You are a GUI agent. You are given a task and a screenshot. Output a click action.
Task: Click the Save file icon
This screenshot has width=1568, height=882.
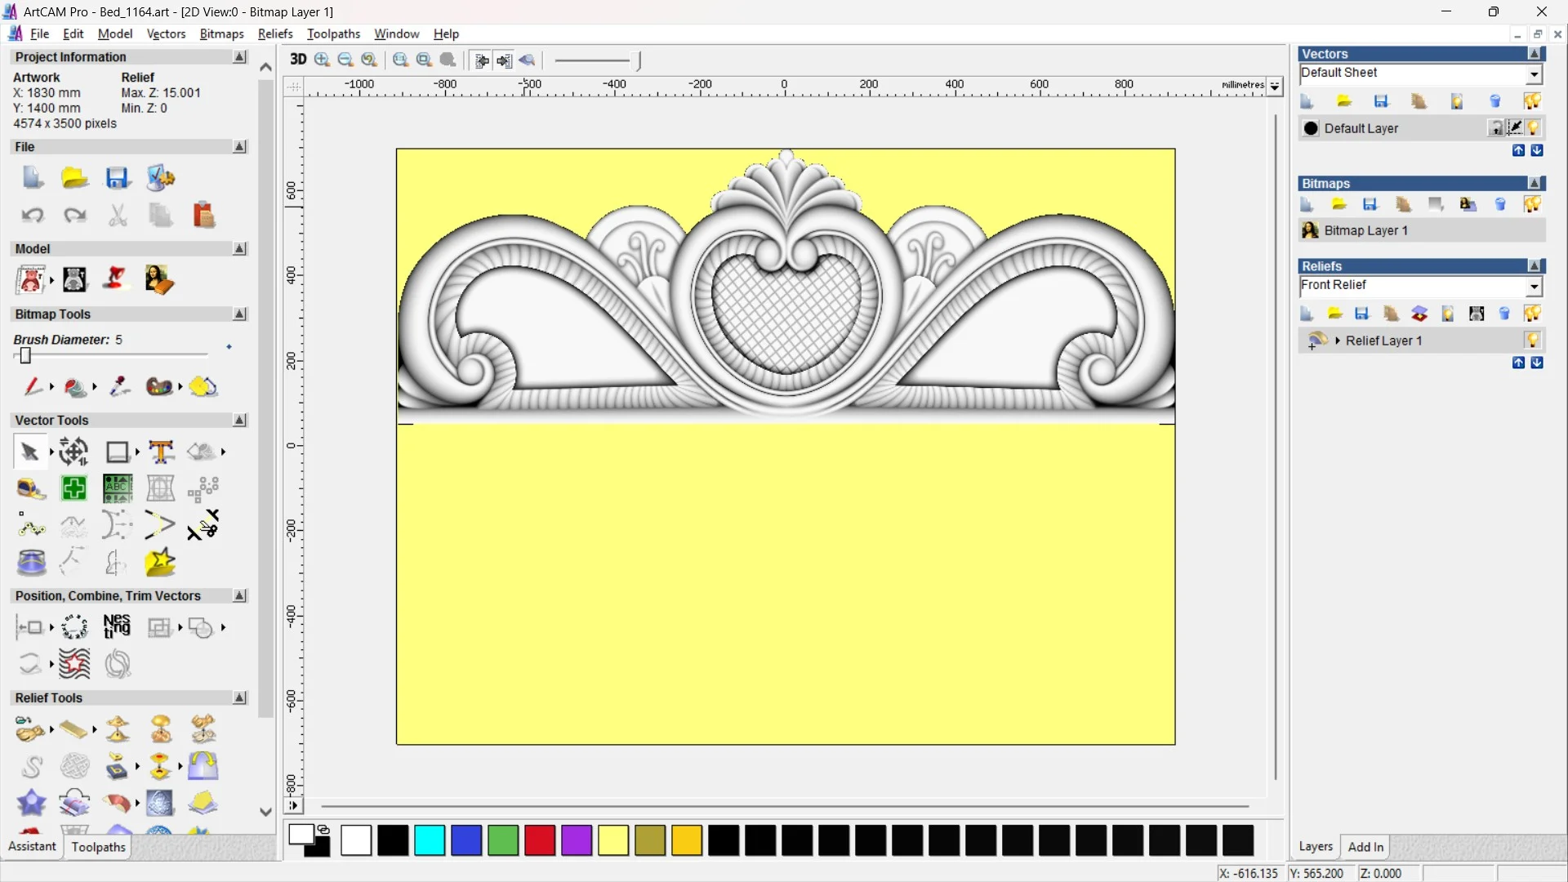117,178
